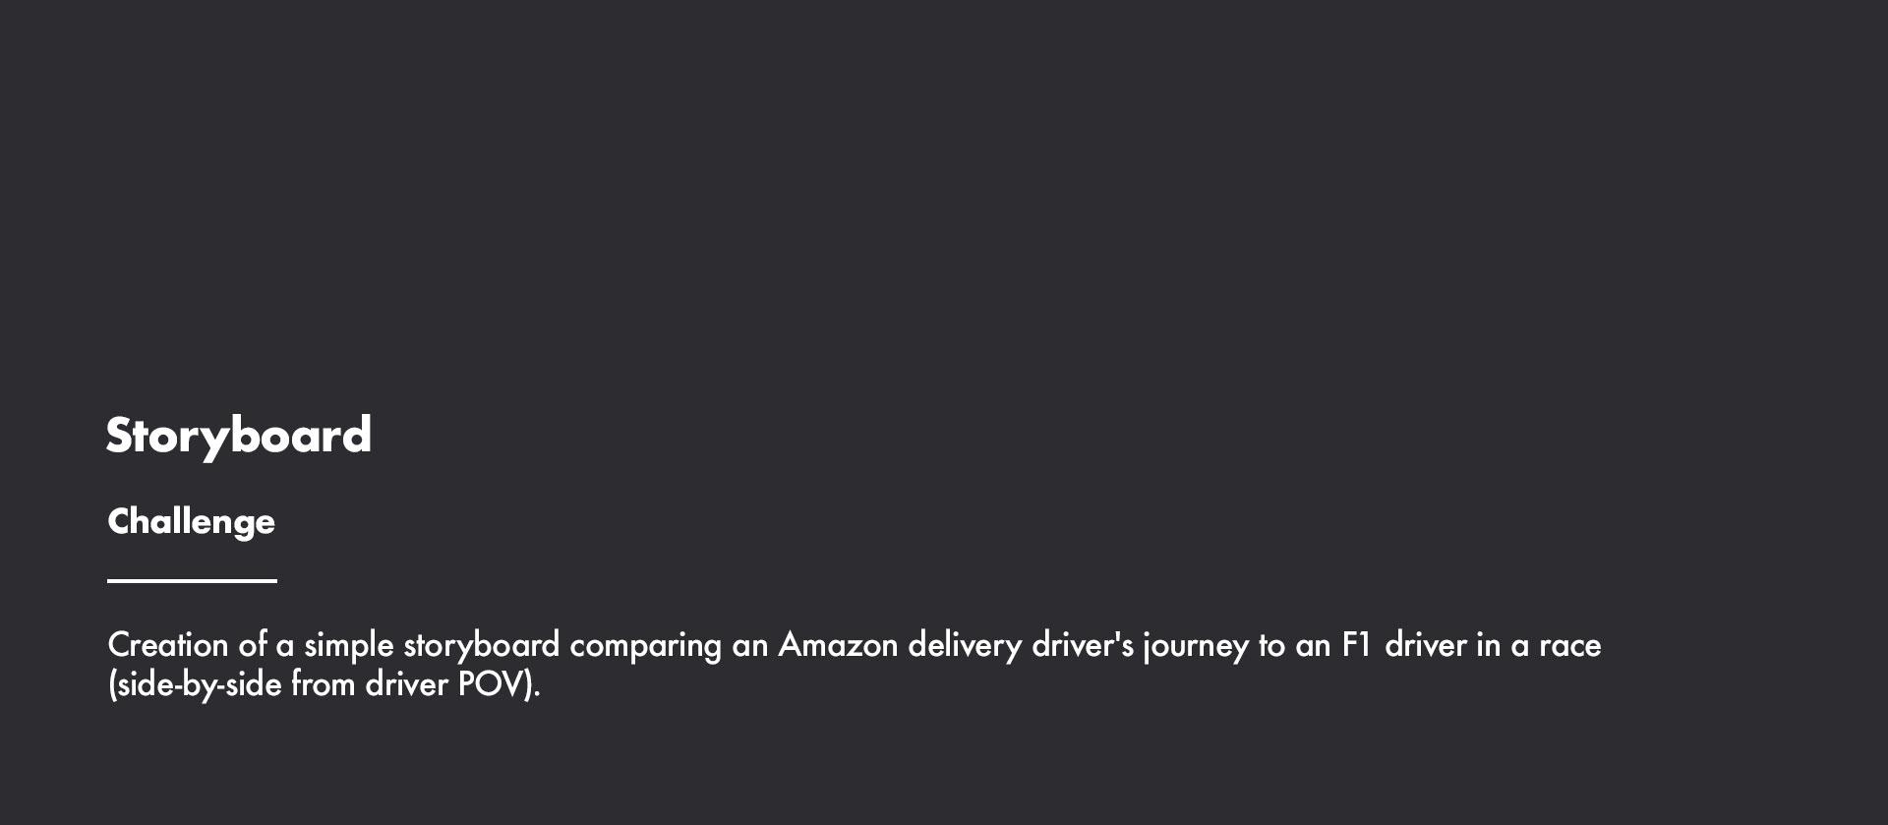Click the side-by-side text on the second line
This screenshot has height=825, width=1888.
(x=195, y=685)
